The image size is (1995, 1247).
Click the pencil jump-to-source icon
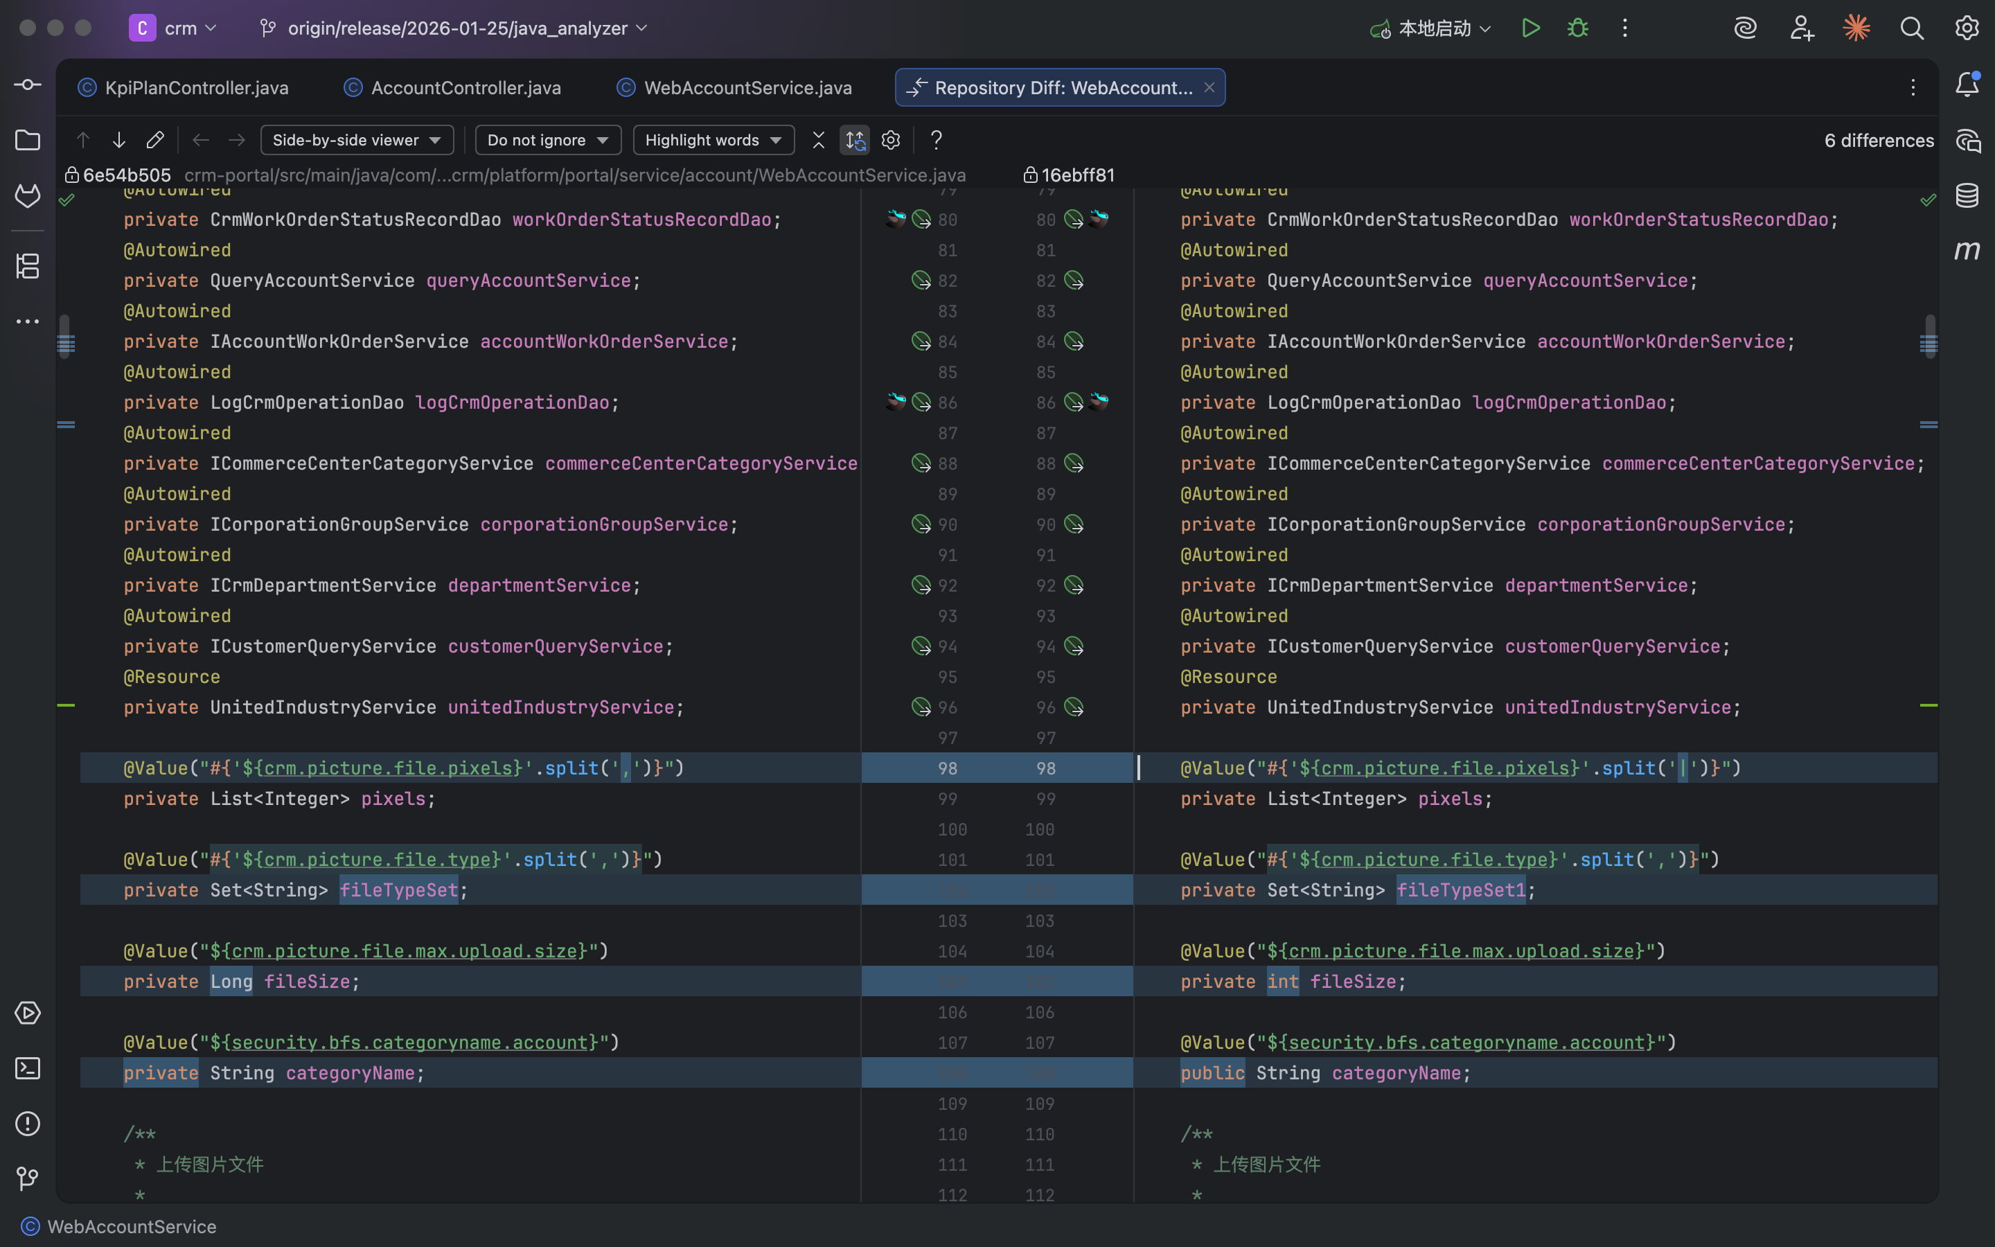(155, 140)
